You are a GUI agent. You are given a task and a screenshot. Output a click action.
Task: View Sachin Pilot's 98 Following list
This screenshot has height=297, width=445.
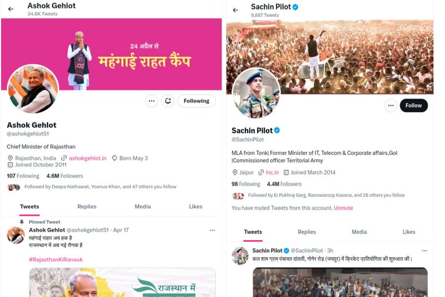coord(245,184)
